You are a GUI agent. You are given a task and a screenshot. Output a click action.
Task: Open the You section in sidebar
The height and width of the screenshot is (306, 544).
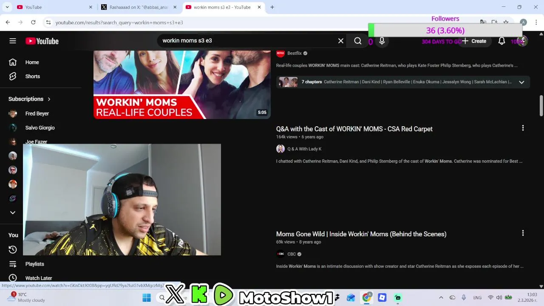pyautogui.click(x=13, y=235)
